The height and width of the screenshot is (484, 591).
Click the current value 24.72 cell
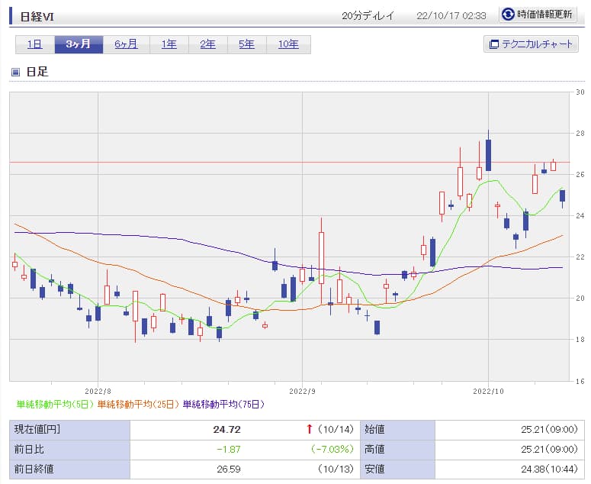pos(227,429)
